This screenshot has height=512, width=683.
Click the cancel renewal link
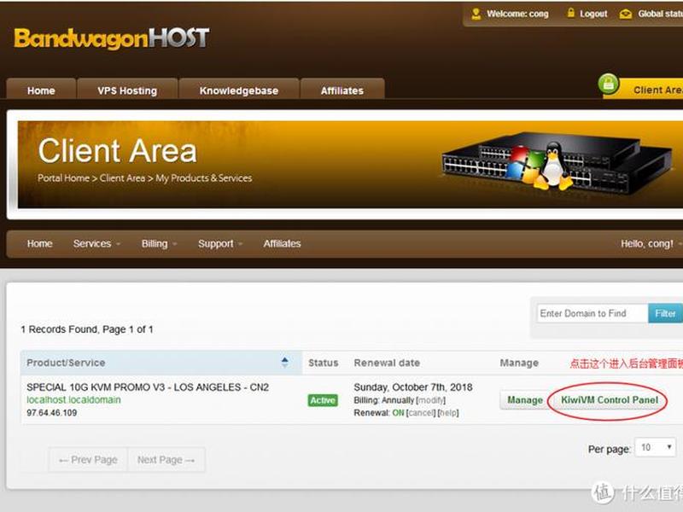(421, 413)
